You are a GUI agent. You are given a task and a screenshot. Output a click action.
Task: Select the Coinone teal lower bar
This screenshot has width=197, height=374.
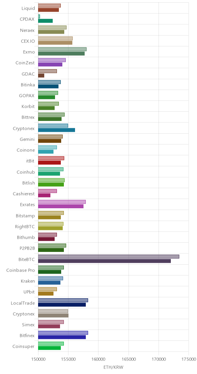[x=46, y=152]
